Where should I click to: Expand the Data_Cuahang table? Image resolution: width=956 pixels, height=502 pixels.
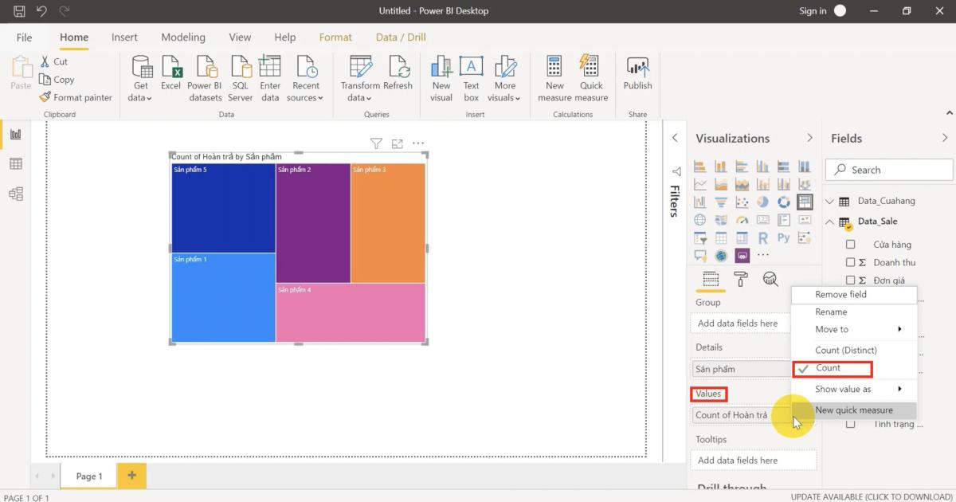point(829,200)
